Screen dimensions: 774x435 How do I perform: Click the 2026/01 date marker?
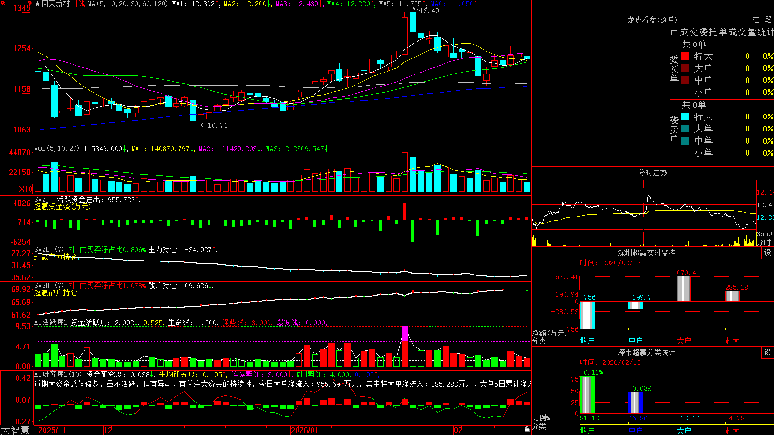pos(305,430)
